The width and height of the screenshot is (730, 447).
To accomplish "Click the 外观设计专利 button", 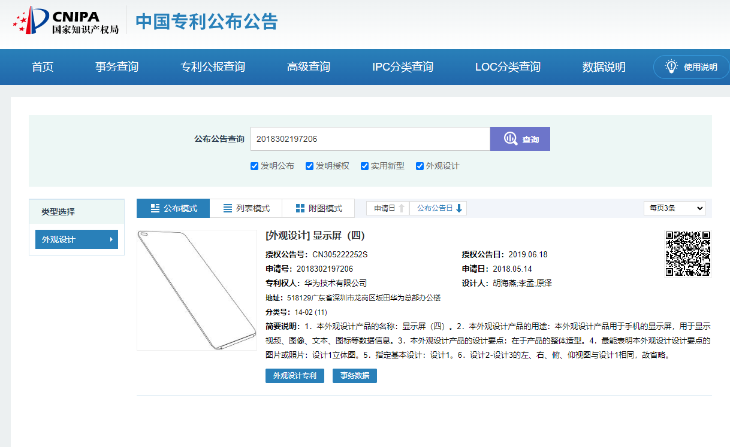I will tap(295, 376).
